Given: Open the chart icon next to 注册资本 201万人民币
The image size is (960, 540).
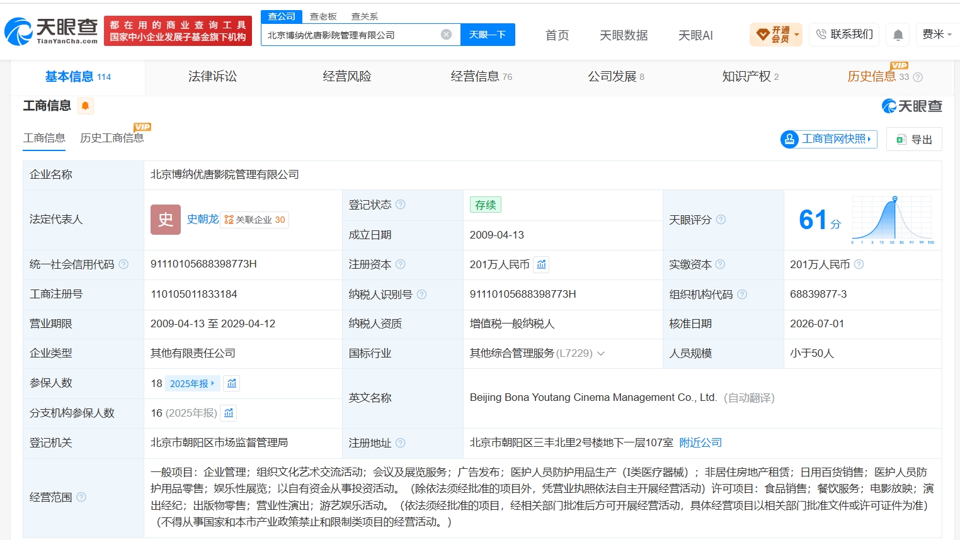Looking at the screenshot, I should 541,264.
